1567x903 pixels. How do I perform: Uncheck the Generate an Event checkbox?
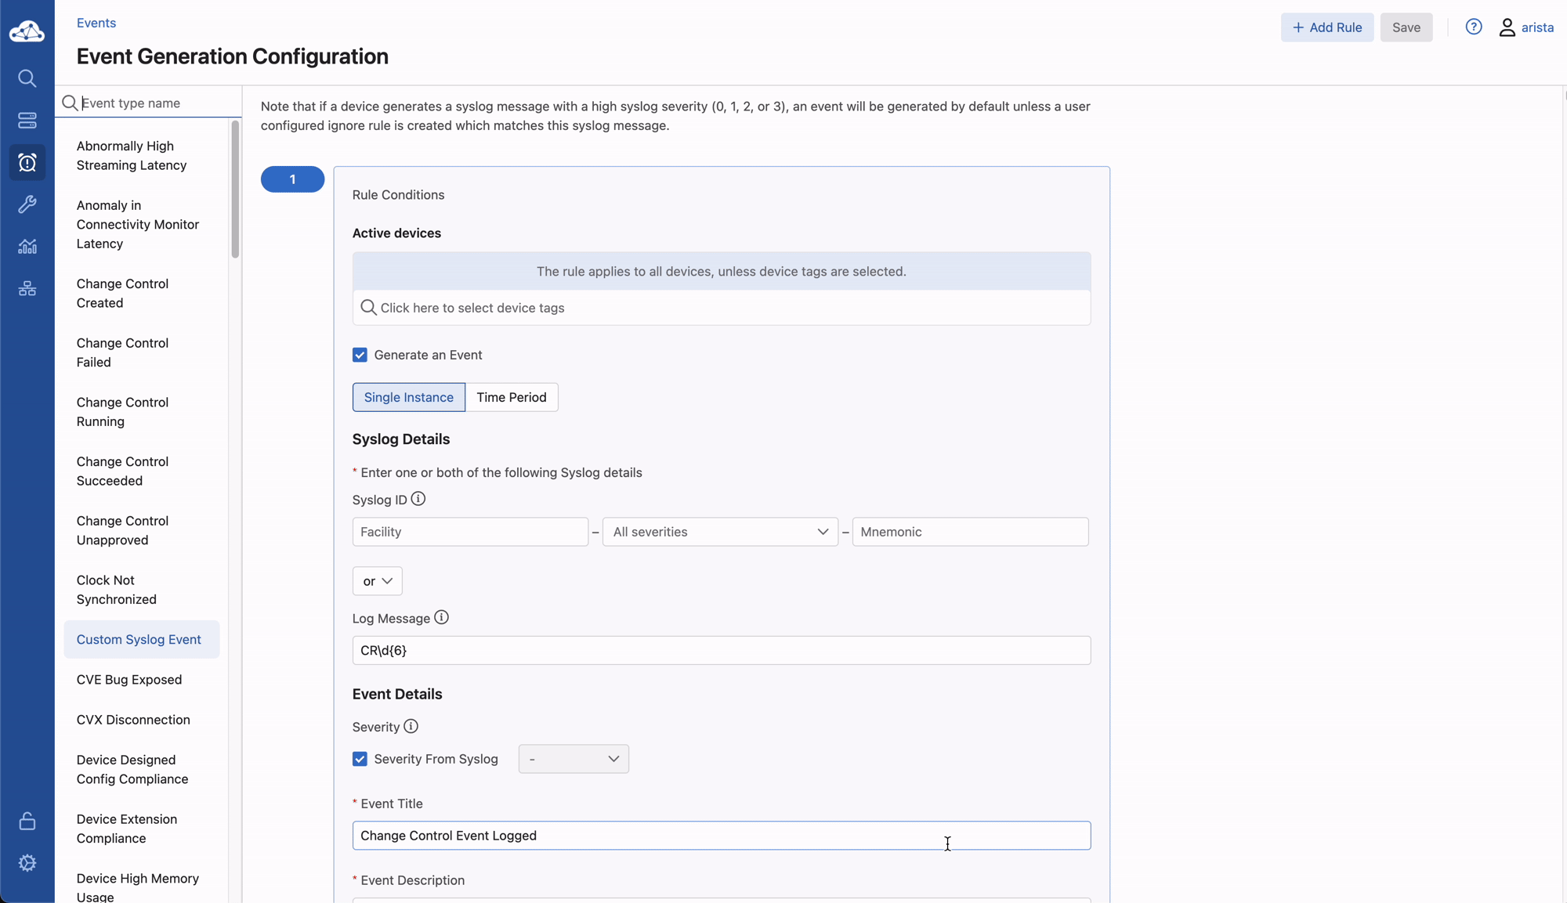(x=360, y=355)
